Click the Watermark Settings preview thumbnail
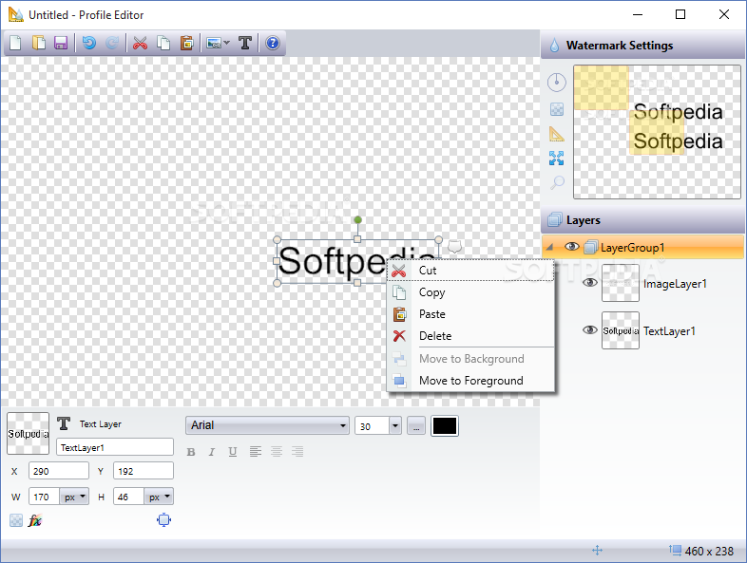Screen dimensions: 747x563 (x=657, y=132)
